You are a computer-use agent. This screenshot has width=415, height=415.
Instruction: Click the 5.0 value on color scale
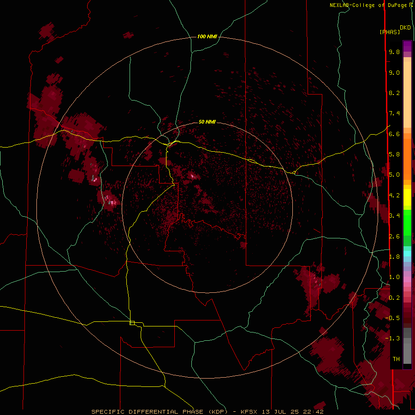(x=394, y=175)
